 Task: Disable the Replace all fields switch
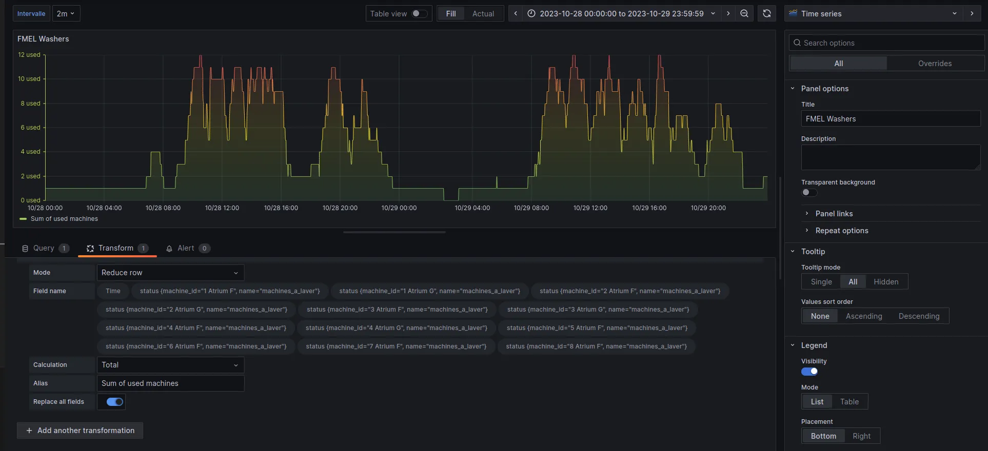pyautogui.click(x=115, y=402)
